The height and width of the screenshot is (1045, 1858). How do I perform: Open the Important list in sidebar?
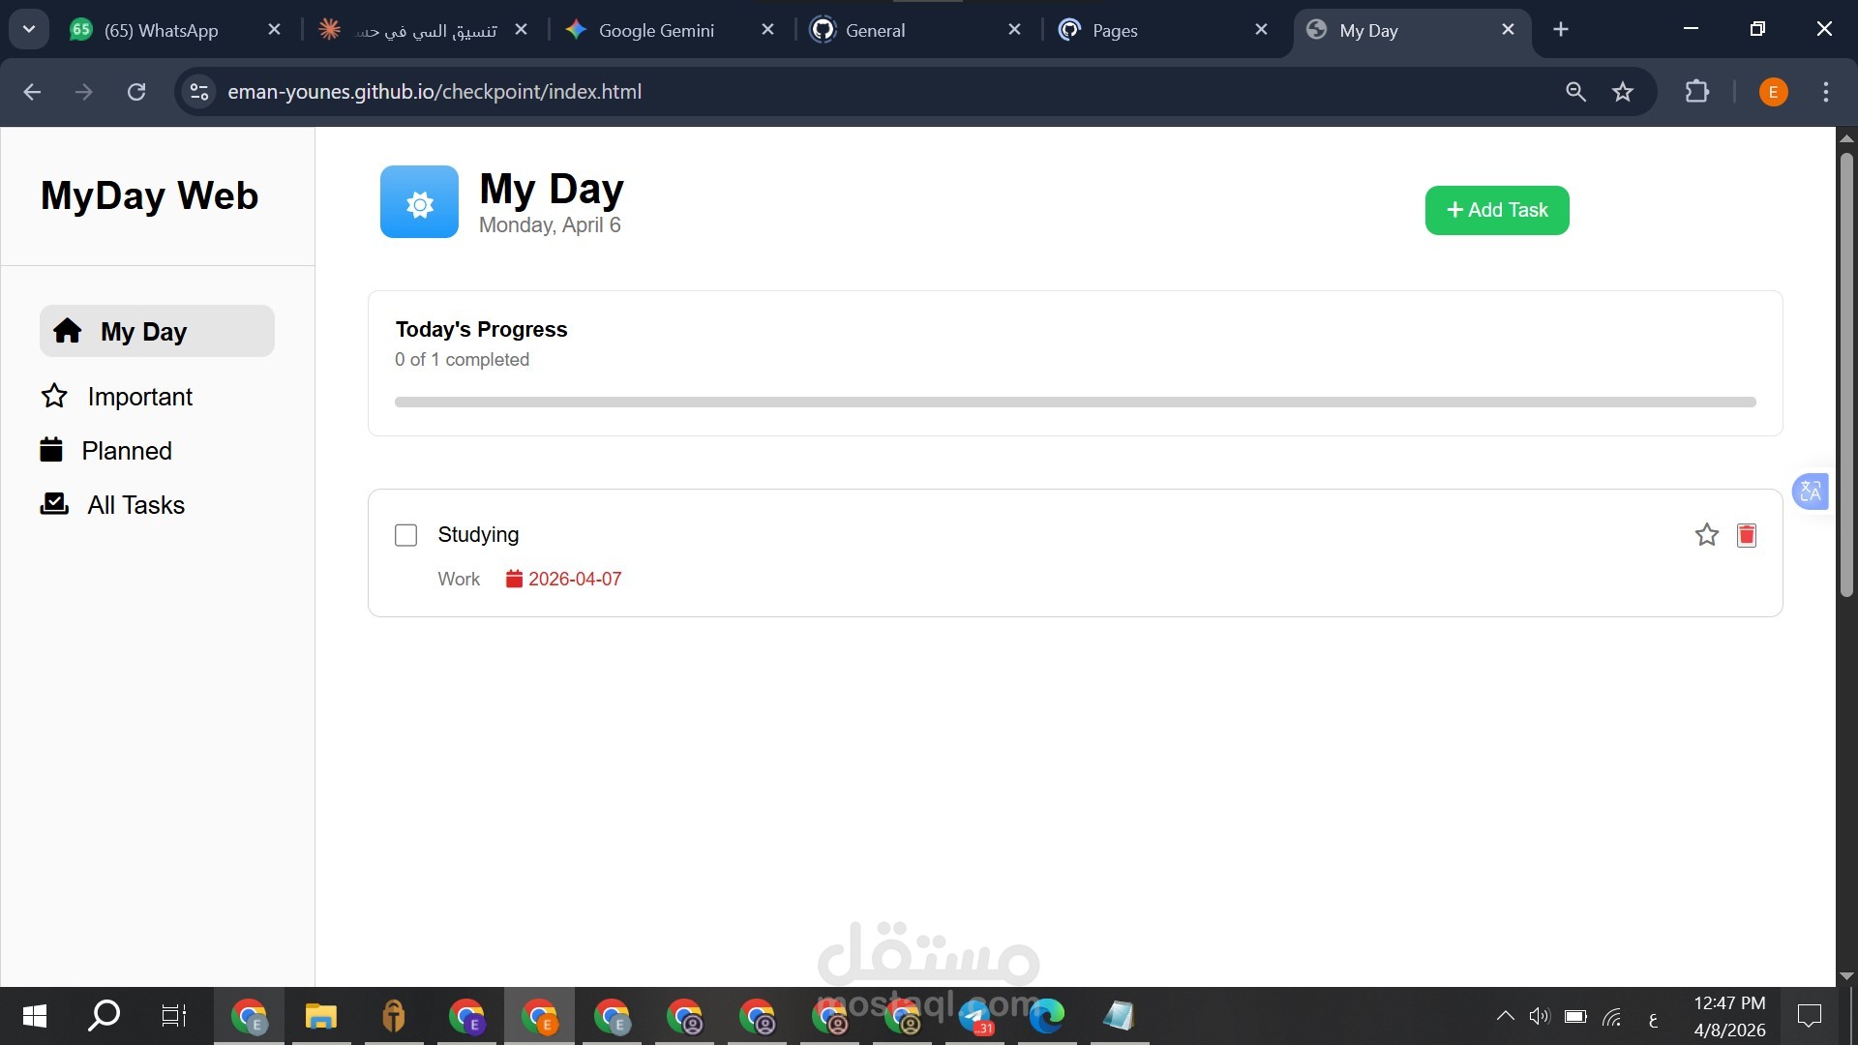(x=139, y=397)
